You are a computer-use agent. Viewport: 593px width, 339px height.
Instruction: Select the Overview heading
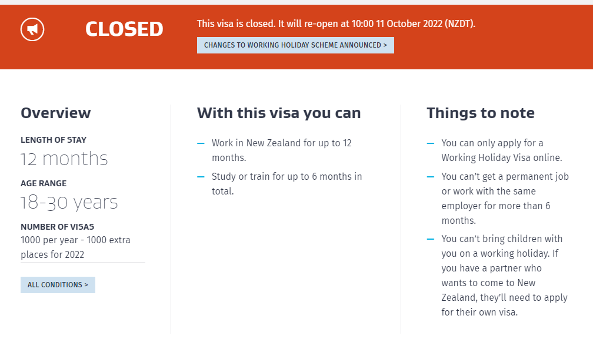tap(56, 113)
